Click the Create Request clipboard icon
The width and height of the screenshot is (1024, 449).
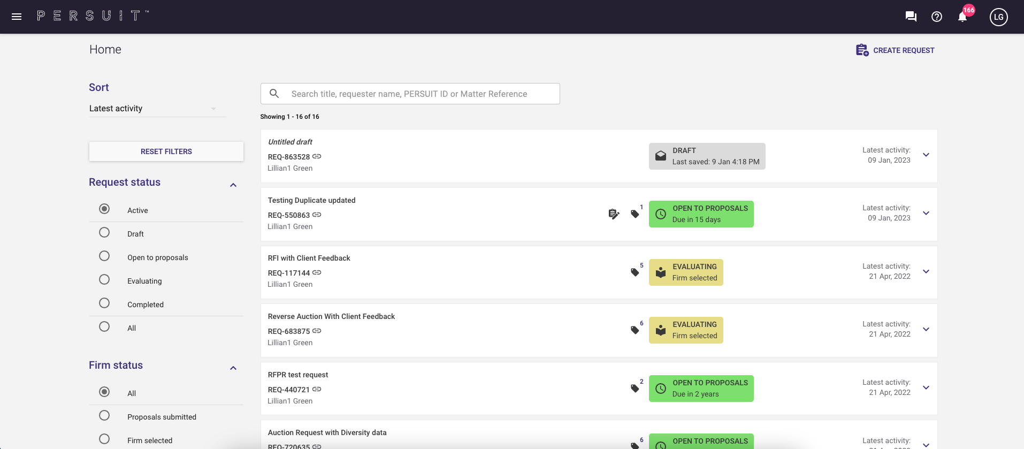pyautogui.click(x=862, y=50)
